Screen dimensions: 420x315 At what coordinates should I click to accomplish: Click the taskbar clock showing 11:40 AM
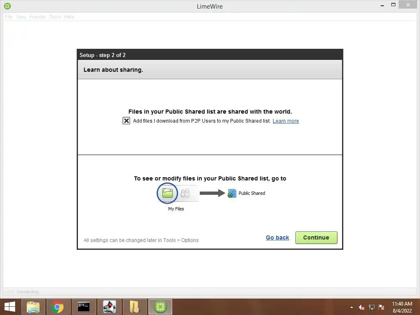[402, 307]
